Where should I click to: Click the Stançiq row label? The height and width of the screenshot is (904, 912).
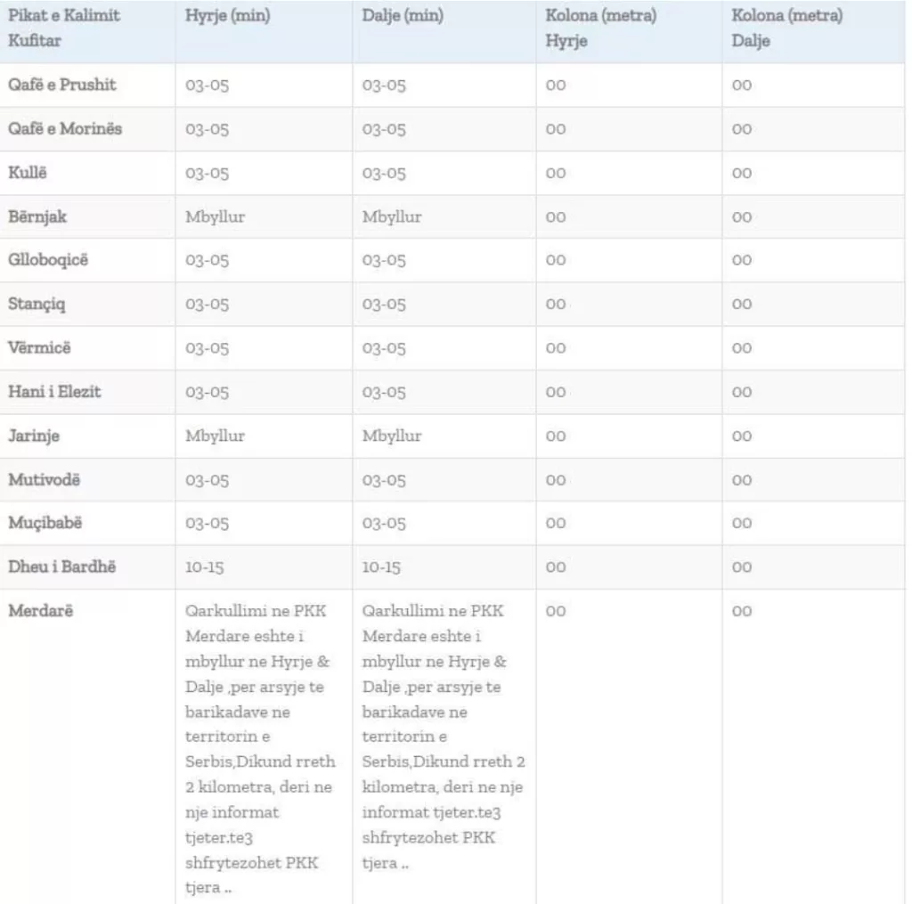pyautogui.click(x=37, y=305)
